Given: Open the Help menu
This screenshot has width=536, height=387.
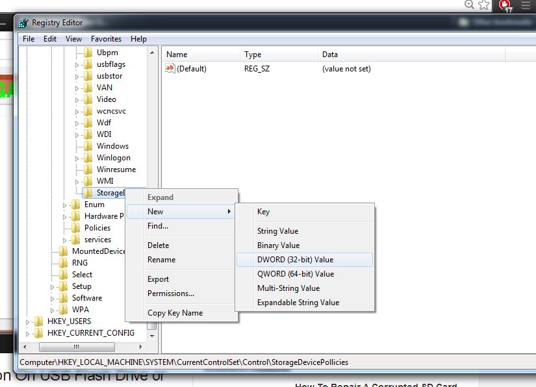Looking at the screenshot, I should (x=138, y=39).
